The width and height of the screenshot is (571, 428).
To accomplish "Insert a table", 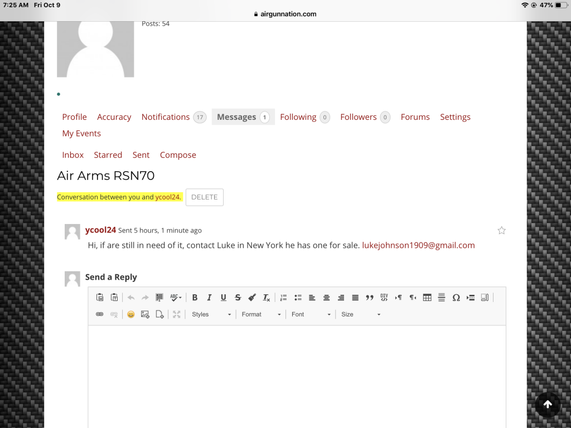I will point(427,298).
